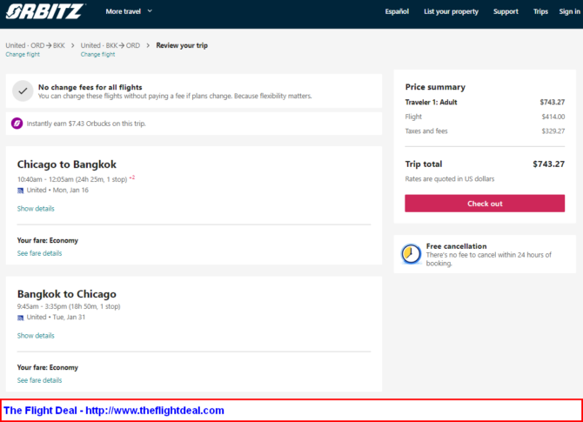Click Your fare: Economy under Chicago to Bangkok

(x=48, y=240)
